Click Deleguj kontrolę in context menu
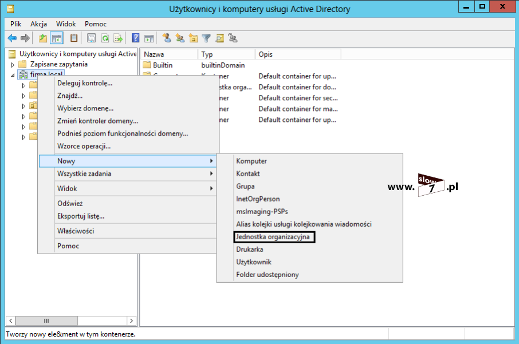The width and height of the screenshot is (519, 344). tap(85, 83)
